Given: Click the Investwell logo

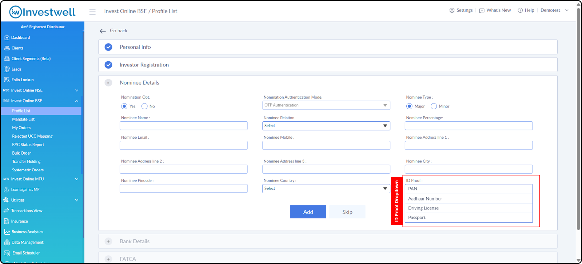Looking at the screenshot, I should click(42, 12).
